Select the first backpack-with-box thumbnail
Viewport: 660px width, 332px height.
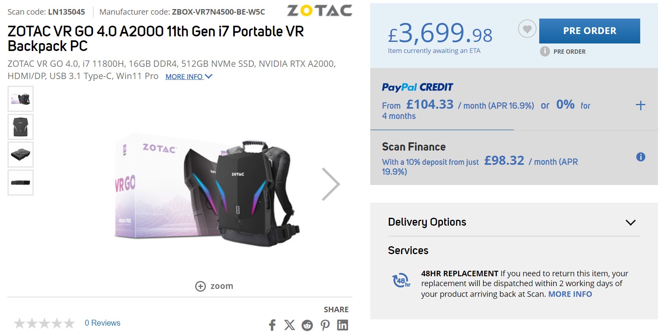[x=21, y=99]
